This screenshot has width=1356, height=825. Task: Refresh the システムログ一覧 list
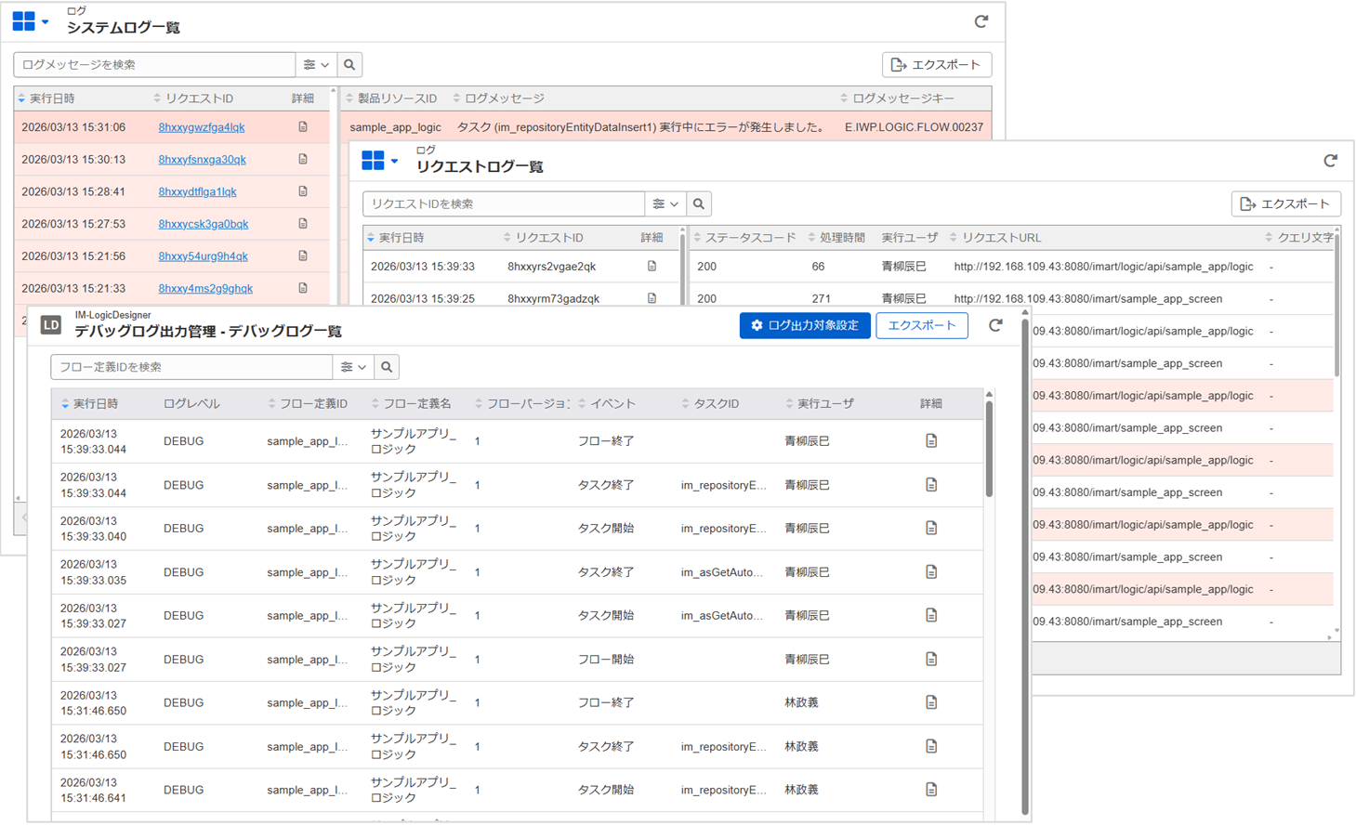[x=981, y=21]
